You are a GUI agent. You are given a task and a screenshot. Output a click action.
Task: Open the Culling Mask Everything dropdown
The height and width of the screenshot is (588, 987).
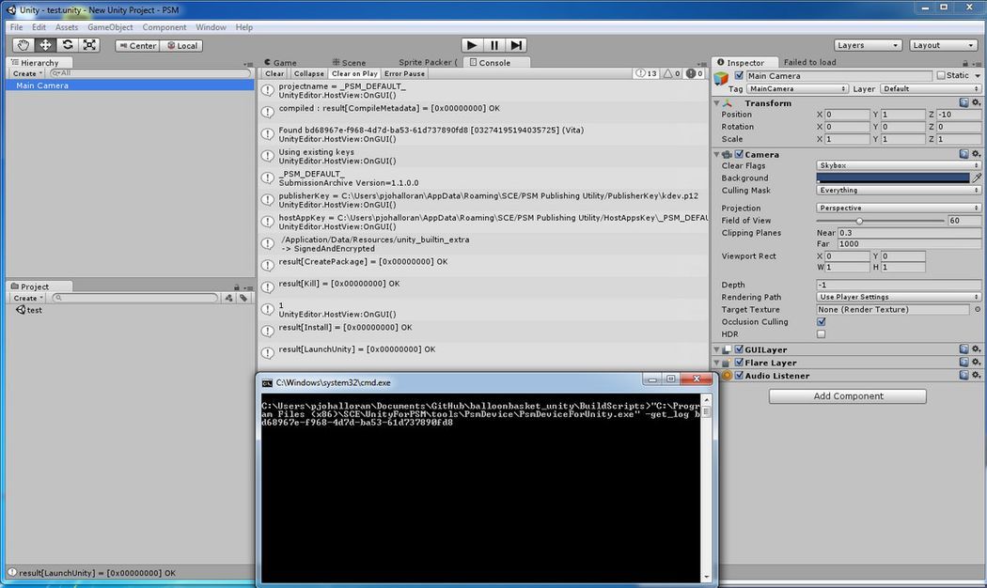click(898, 190)
